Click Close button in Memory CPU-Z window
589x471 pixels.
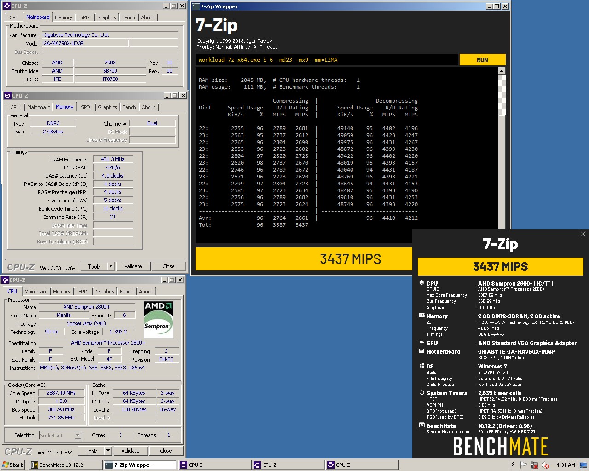point(168,266)
